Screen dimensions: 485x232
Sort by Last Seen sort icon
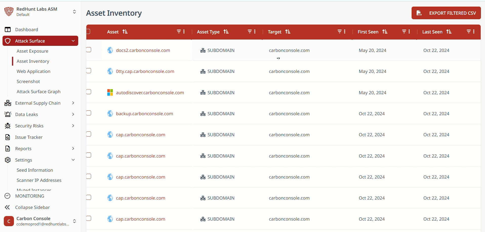[x=449, y=32]
